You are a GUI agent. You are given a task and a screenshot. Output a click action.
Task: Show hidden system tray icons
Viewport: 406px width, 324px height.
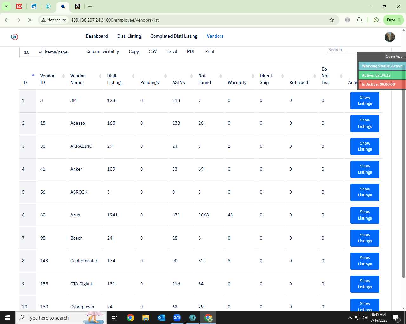pyautogui.click(x=350, y=318)
